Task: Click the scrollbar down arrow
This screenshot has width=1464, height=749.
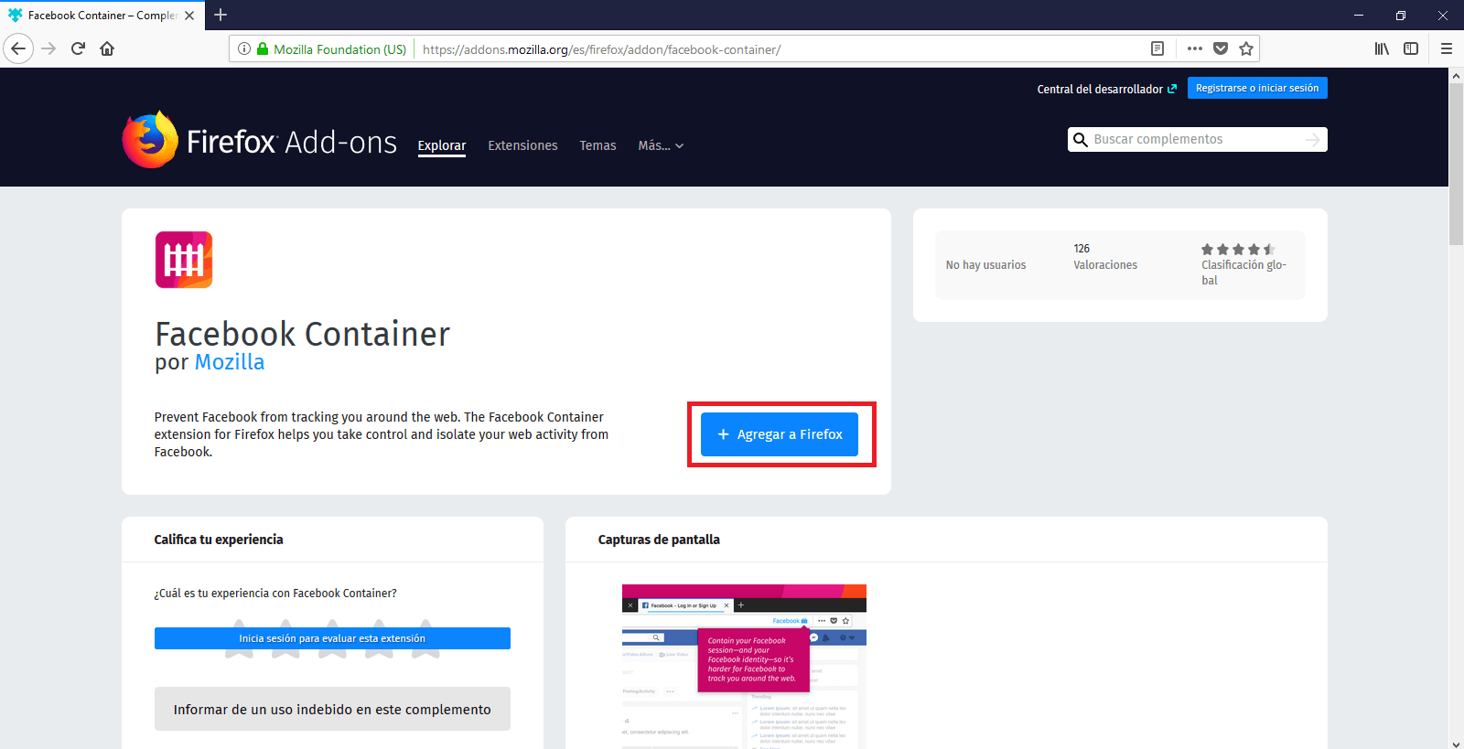Action: (x=1456, y=744)
